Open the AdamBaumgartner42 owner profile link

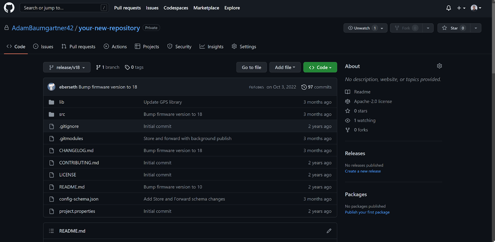tap(43, 28)
